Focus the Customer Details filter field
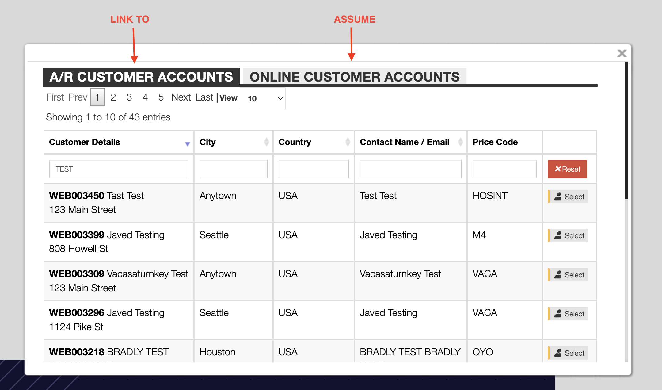 (119, 169)
